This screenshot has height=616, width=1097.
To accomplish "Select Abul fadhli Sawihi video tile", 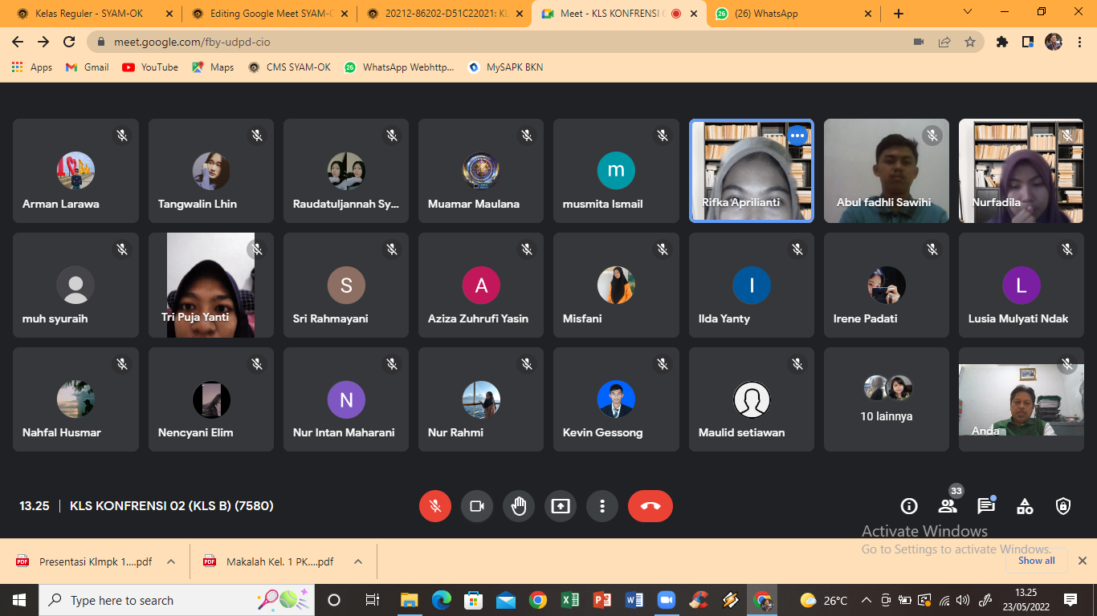I will (x=887, y=171).
